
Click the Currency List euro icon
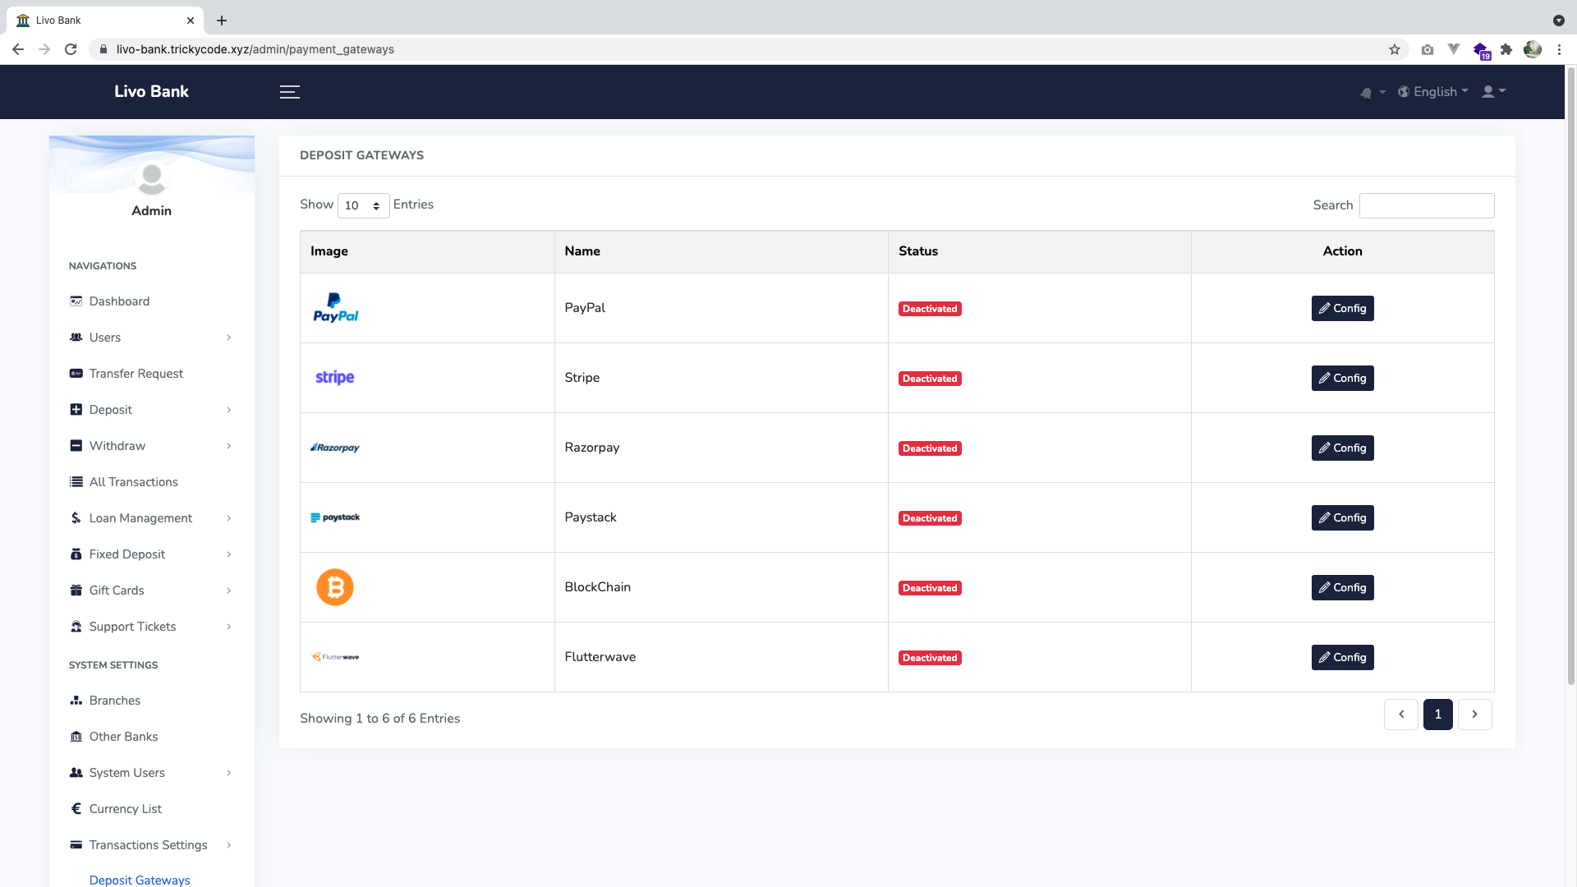click(76, 809)
